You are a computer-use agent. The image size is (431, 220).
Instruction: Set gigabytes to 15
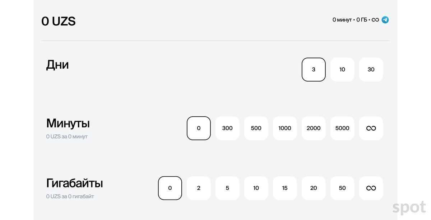[285, 188]
